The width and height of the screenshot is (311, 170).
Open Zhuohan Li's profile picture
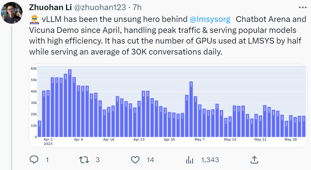(12, 13)
